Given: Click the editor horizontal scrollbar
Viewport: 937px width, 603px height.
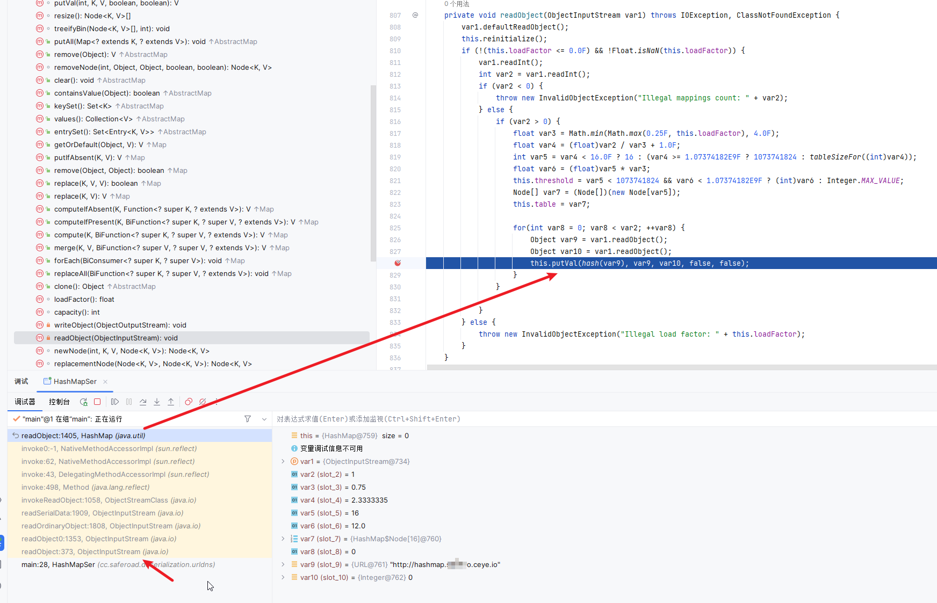Looking at the screenshot, I should (x=681, y=367).
